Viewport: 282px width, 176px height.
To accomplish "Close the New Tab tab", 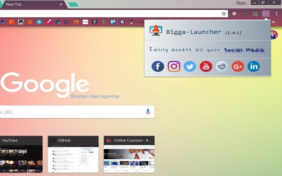I will (61, 4).
